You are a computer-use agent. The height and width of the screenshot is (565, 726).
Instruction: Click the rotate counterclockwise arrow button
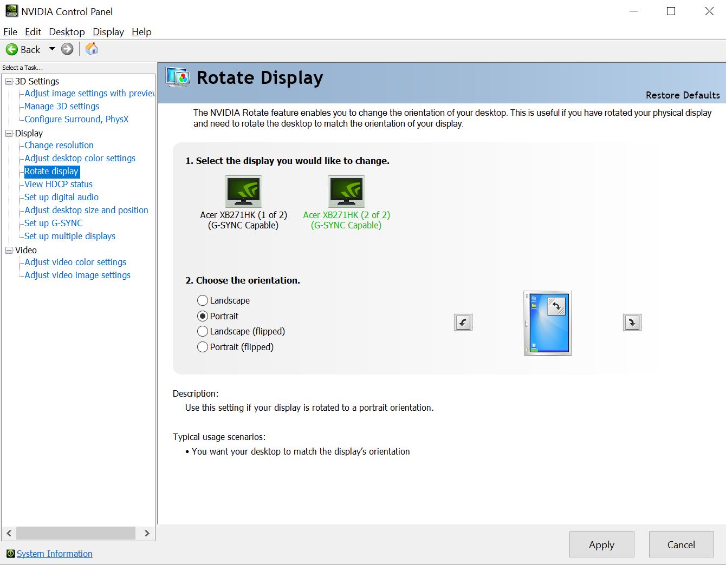coord(463,323)
